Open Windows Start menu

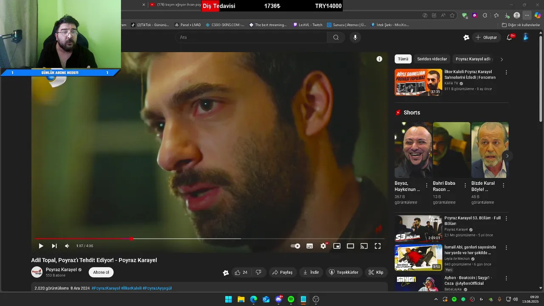coord(229,299)
